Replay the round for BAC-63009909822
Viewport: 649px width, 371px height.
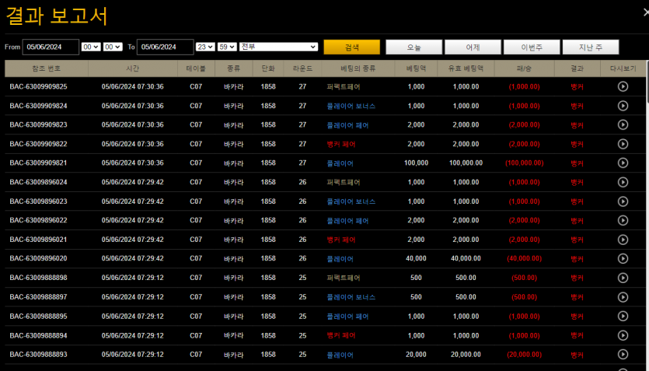623,144
